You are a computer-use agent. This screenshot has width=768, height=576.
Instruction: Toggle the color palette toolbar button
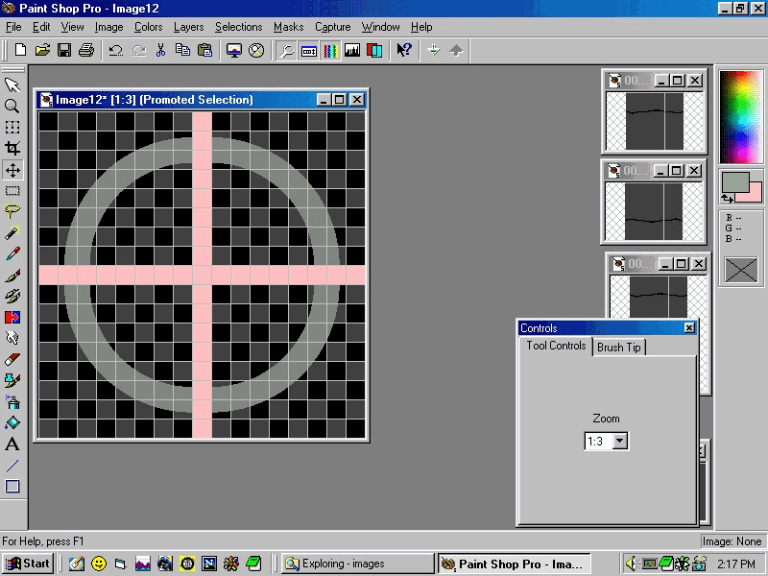(331, 50)
